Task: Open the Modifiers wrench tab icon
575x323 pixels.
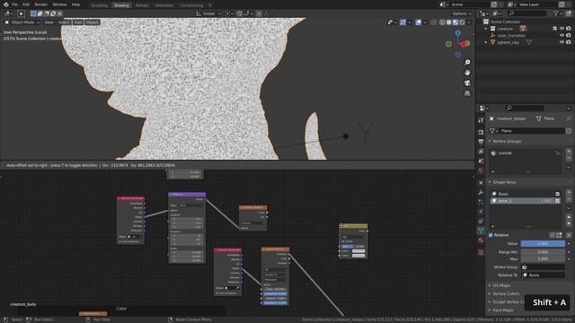Action: pos(481,192)
